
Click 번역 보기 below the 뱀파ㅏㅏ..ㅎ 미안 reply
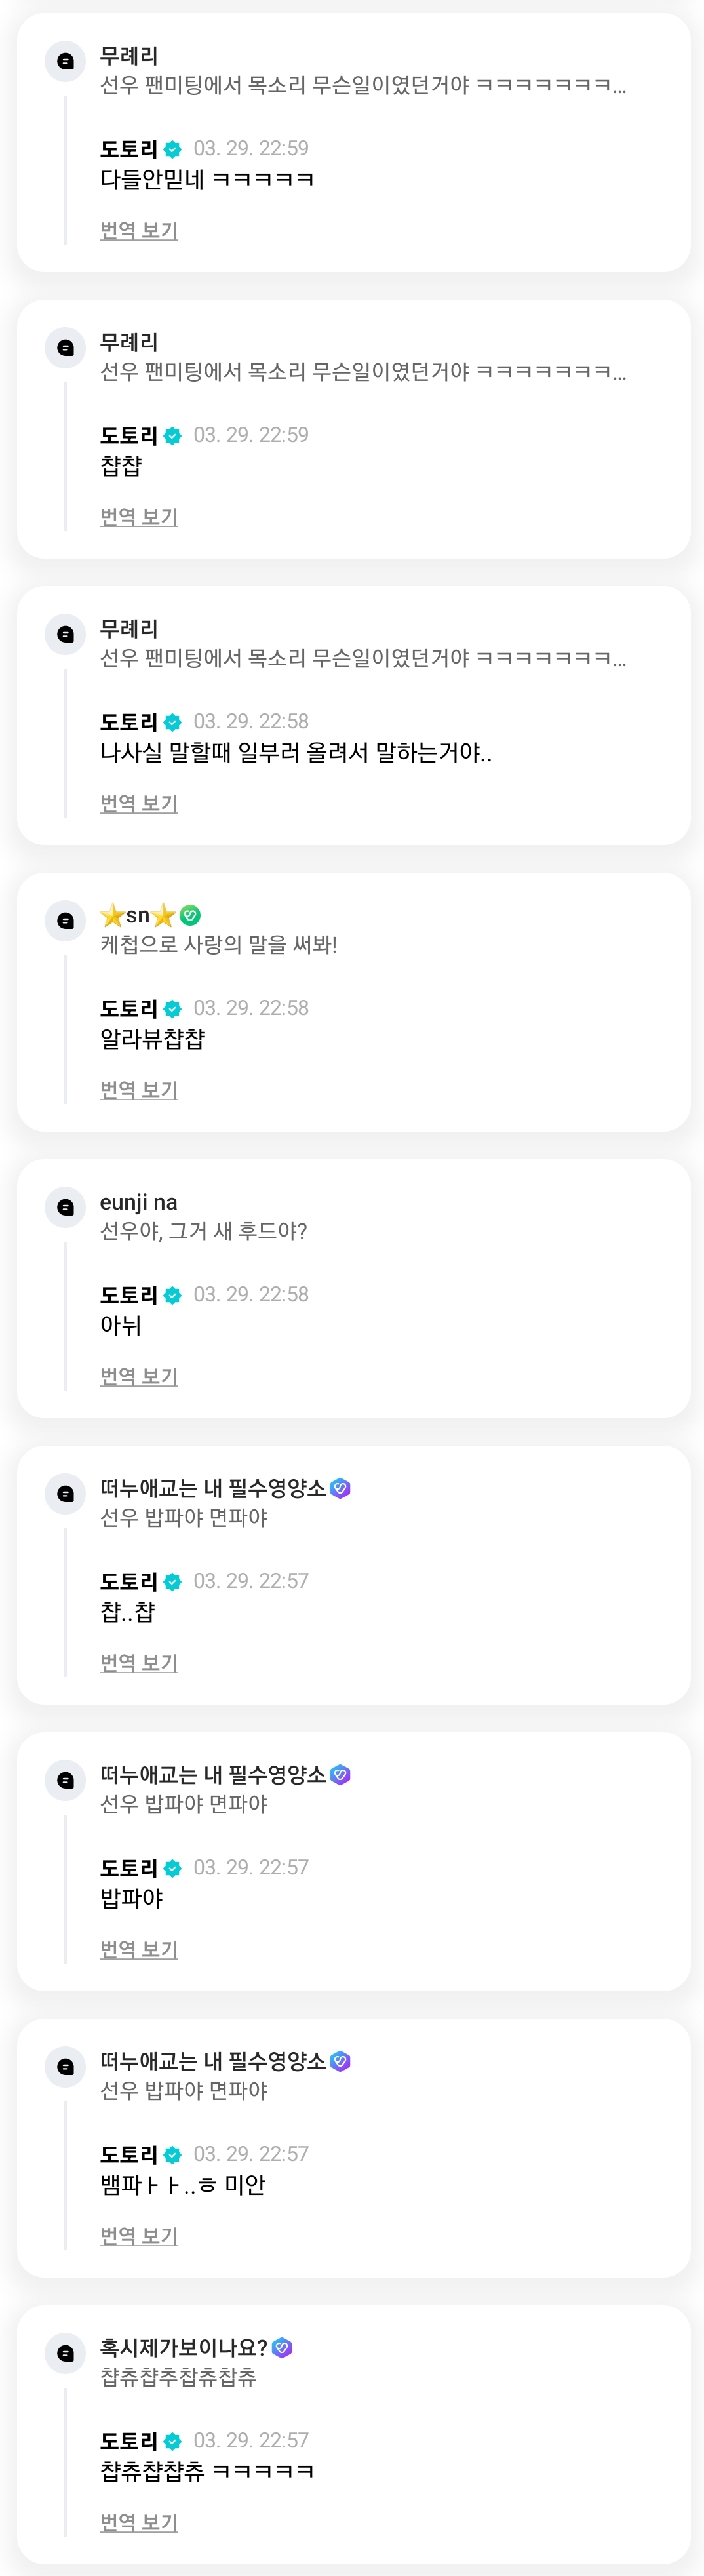point(139,2236)
